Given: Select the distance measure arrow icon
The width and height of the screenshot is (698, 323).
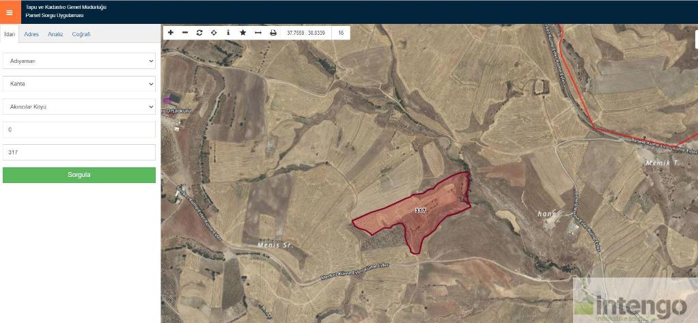Looking at the screenshot, I should (x=257, y=33).
